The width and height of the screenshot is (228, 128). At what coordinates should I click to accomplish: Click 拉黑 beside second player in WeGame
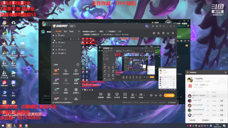tap(221, 101)
